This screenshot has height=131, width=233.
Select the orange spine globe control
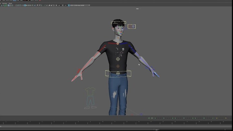point(118,66)
